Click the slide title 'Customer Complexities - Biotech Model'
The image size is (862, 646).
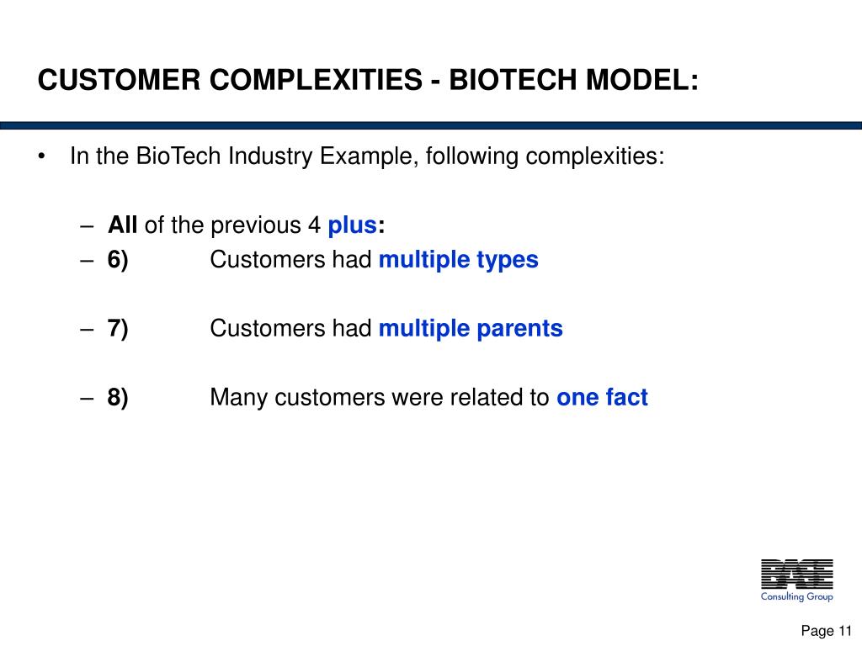(368, 80)
